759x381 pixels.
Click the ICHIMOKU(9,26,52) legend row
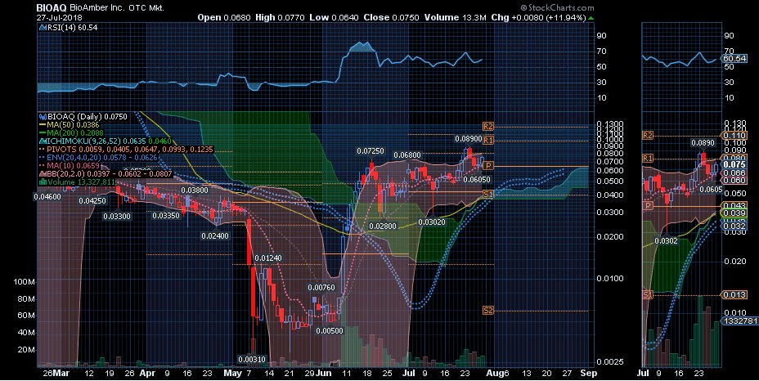coord(105,141)
